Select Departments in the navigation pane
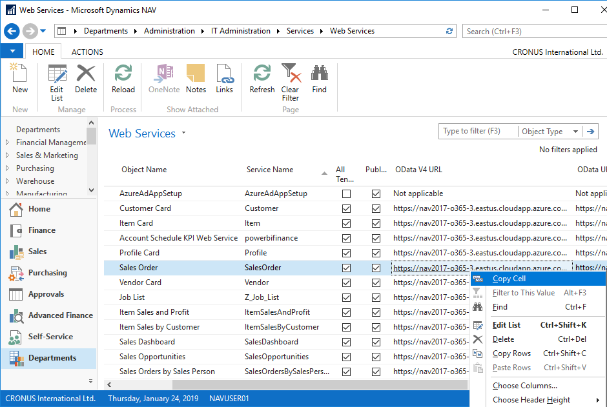The image size is (607, 407). (49, 358)
